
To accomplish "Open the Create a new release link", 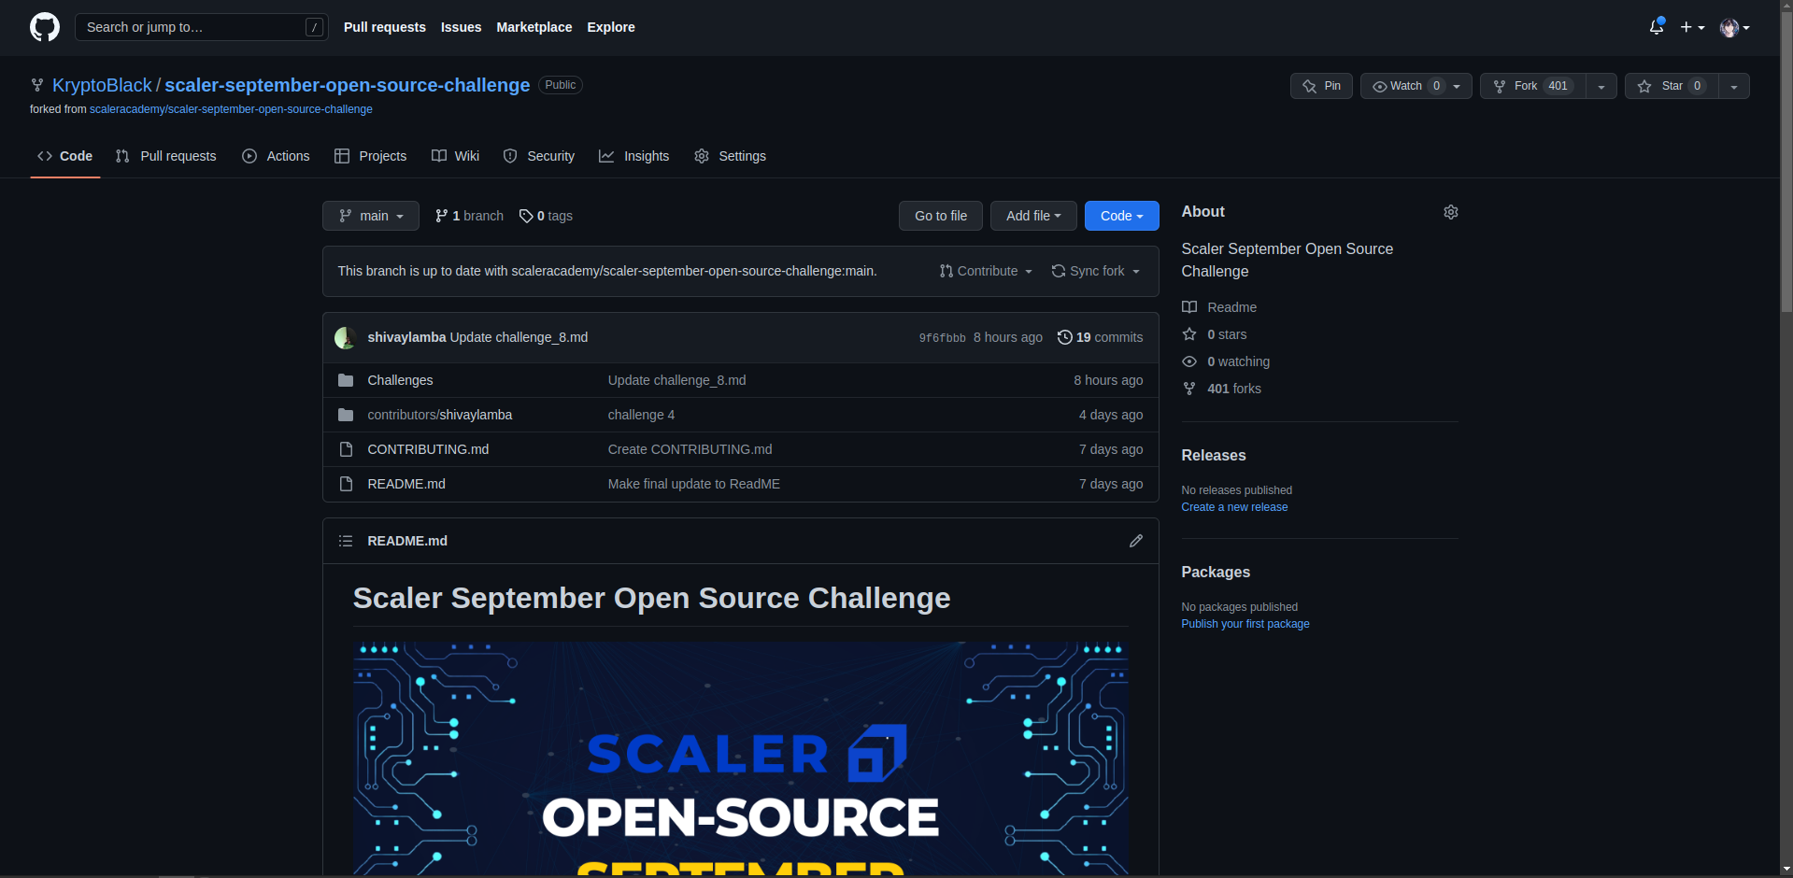I will pos(1234,506).
